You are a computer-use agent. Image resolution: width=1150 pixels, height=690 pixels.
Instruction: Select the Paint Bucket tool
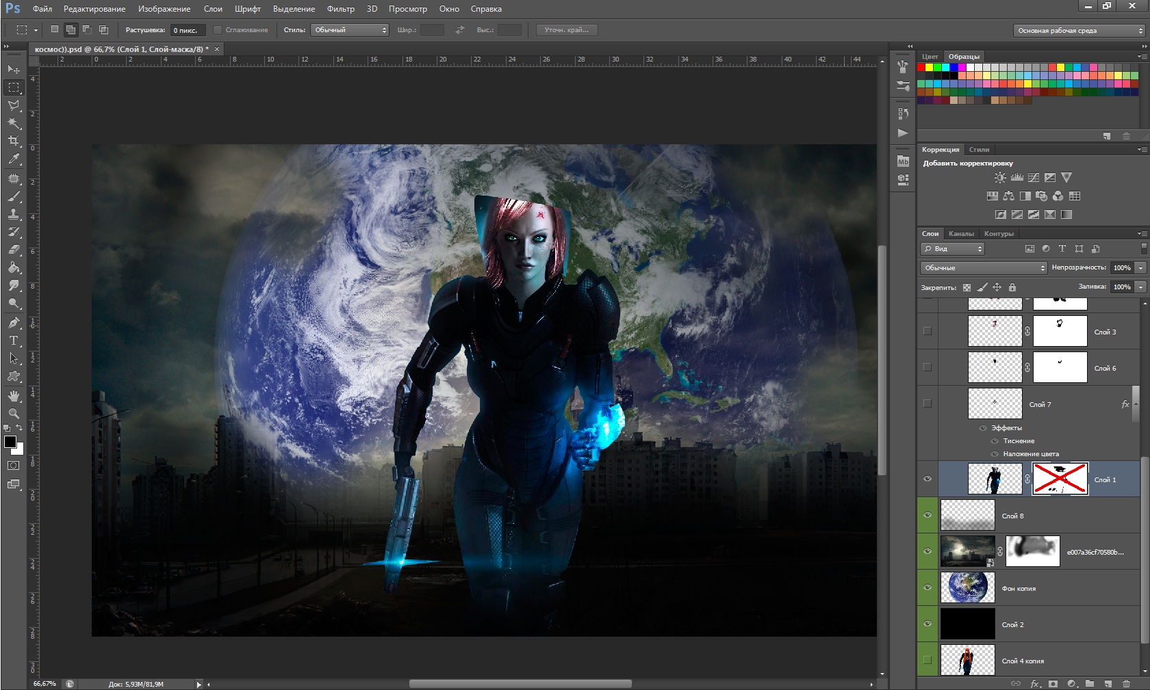13,267
